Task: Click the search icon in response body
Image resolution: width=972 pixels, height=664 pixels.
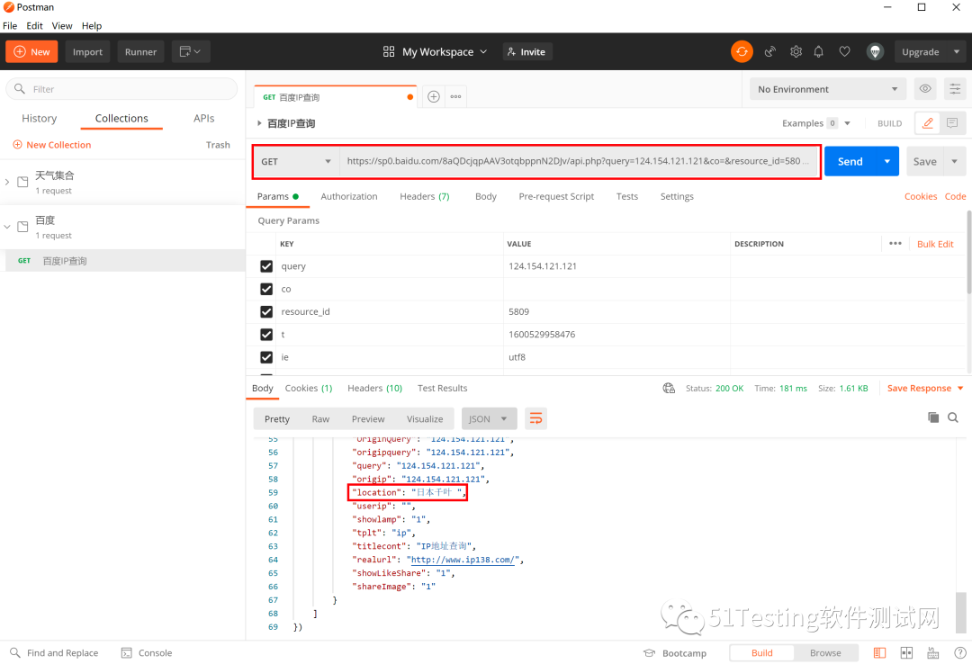Action: [952, 417]
